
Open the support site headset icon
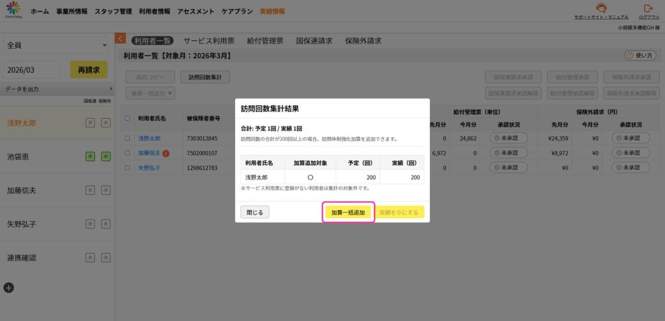pos(601,8)
